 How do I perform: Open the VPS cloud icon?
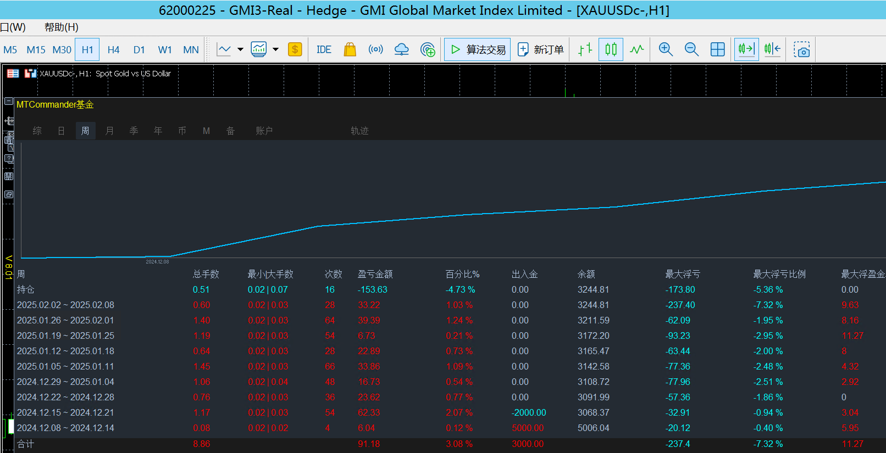(402, 50)
